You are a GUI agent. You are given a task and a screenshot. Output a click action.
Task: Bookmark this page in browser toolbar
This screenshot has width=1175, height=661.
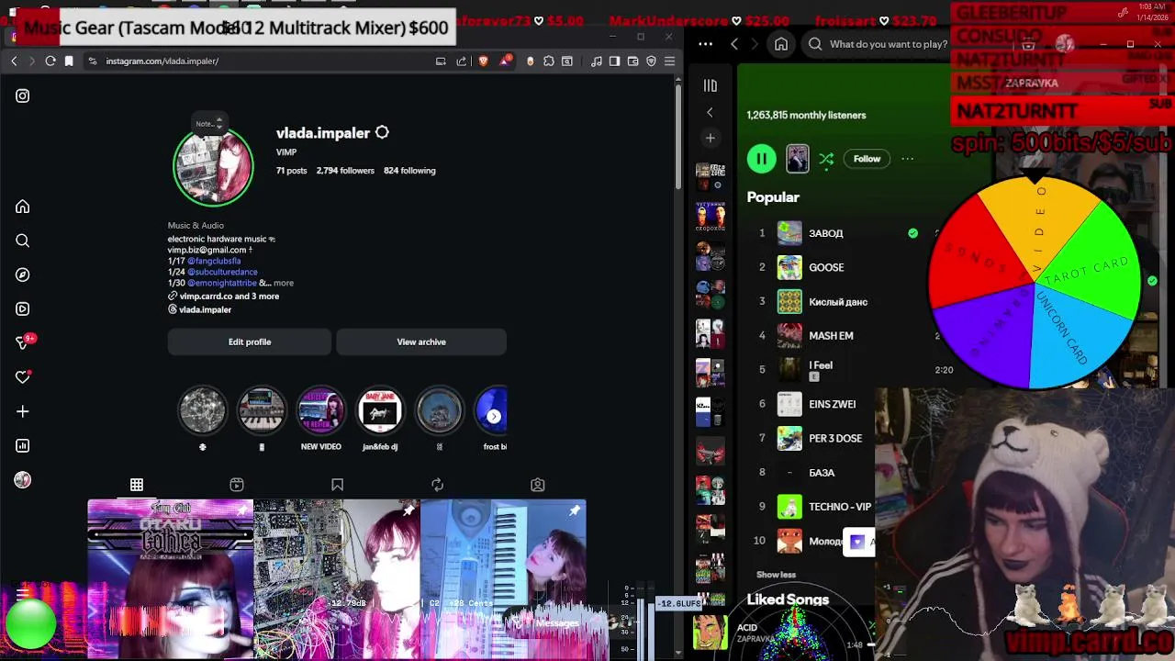[x=69, y=61]
